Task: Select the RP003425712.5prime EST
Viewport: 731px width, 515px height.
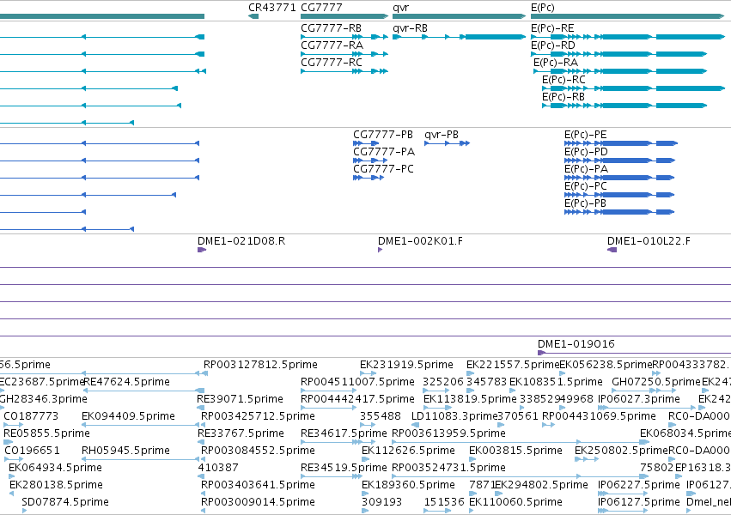Action: point(204,425)
